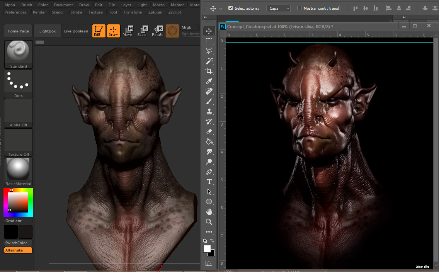The width and height of the screenshot is (439, 272).
Task: Select the Type tool
Action: [209, 182]
